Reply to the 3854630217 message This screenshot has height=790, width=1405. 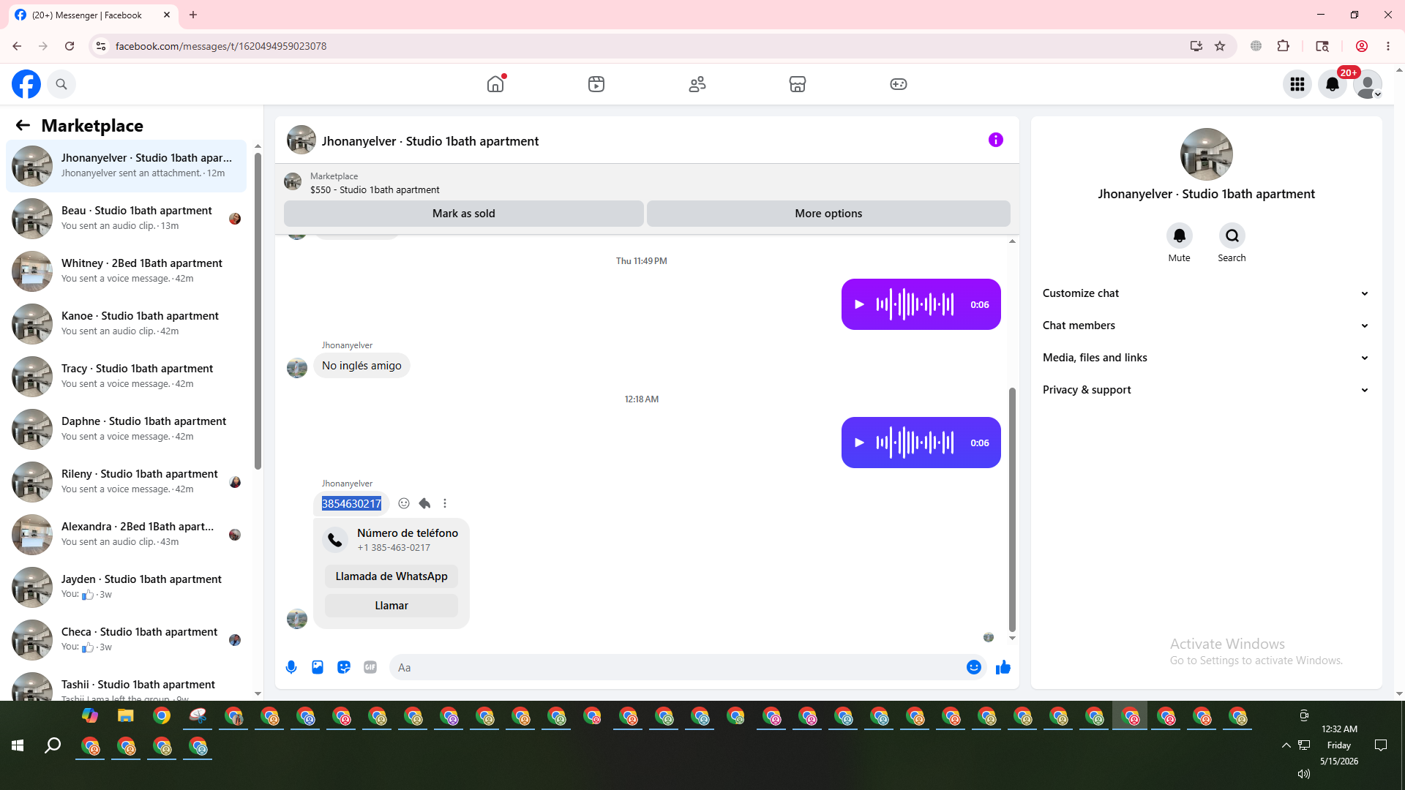click(x=424, y=503)
